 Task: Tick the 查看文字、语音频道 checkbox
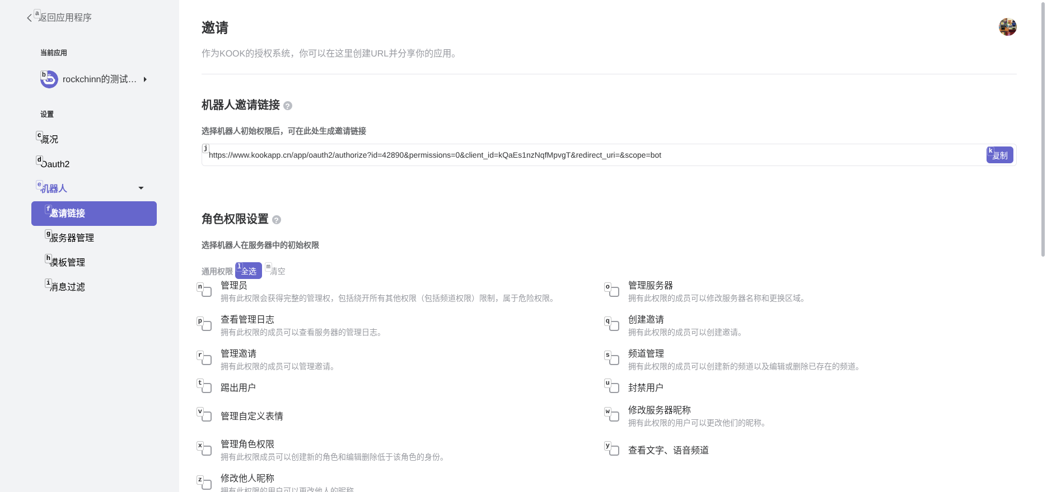click(614, 451)
